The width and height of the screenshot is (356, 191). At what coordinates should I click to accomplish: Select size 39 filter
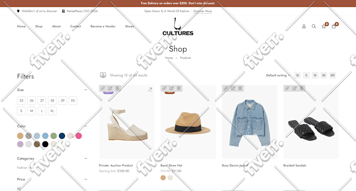point(62,100)
